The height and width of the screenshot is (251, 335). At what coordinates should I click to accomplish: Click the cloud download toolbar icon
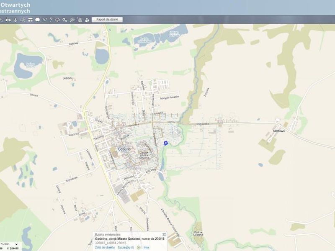pos(57,20)
